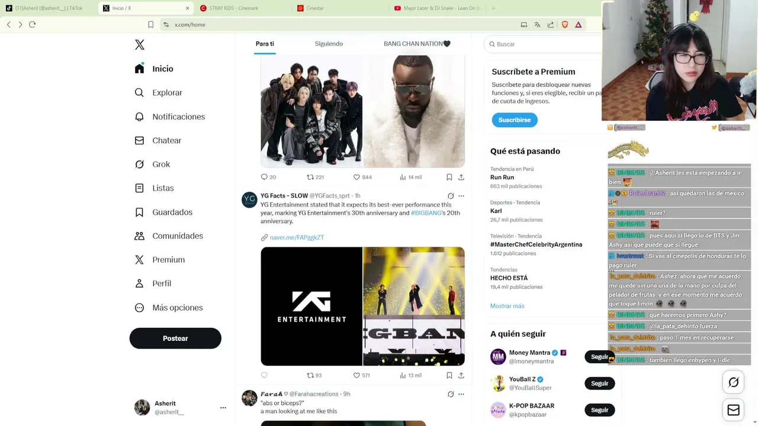The width and height of the screenshot is (758, 426).
Task: Open naver.me/FAPggkZT link
Action: 297,237
